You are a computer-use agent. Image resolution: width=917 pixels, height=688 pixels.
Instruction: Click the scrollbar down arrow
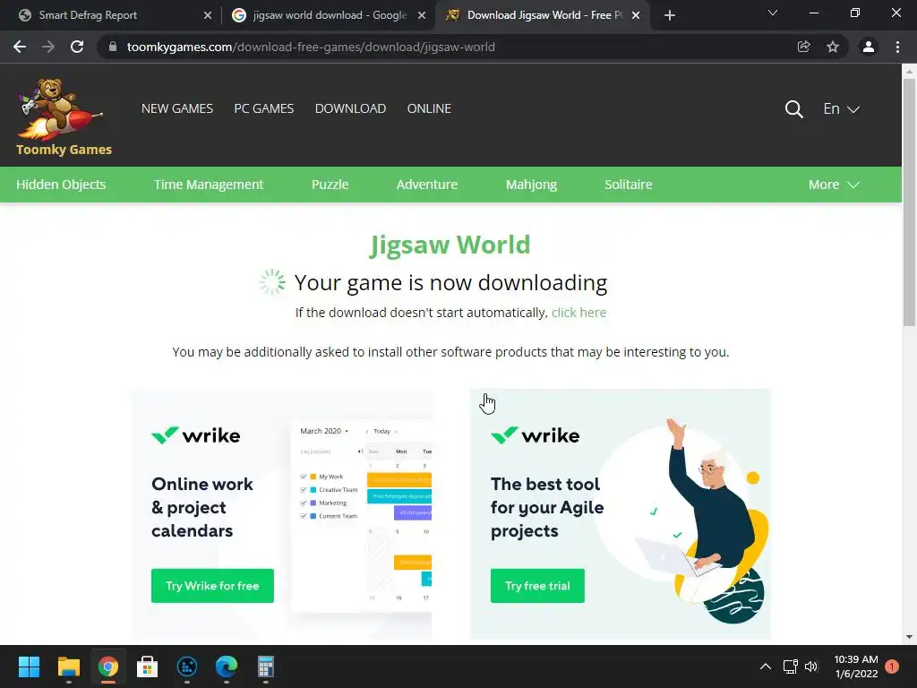[x=909, y=637]
